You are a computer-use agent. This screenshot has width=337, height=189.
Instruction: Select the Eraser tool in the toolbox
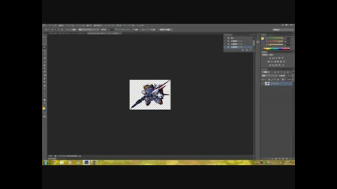tap(45, 71)
